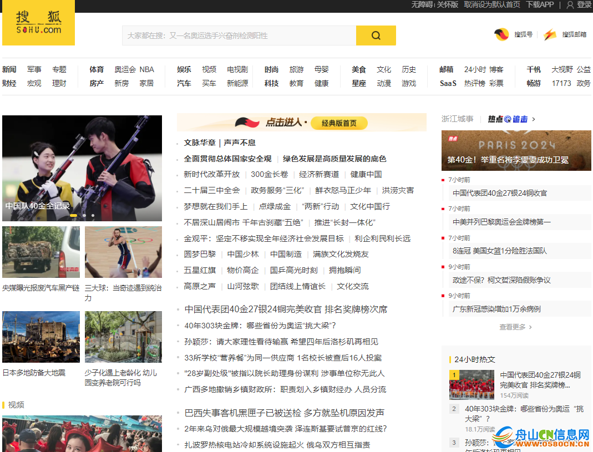Screen dimensions: 593x452
Task: Open the 广西多地撤销乡镇财政所 article
Action: [286, 389]
